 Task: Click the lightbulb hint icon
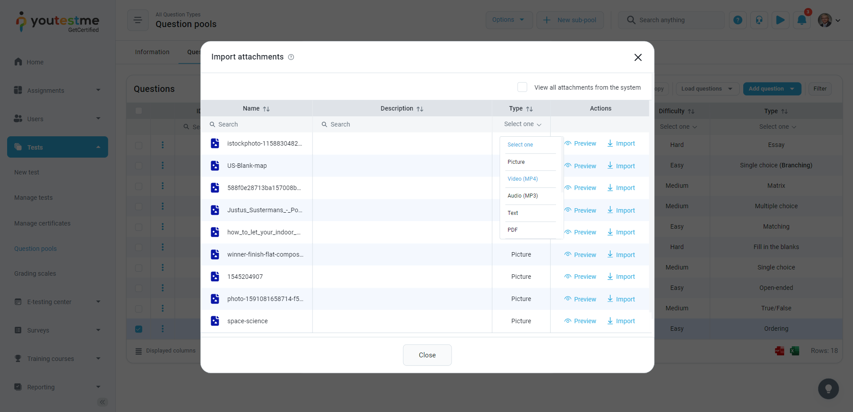[x=828, y=389]
